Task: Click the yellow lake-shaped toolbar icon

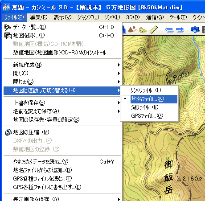Action: click(143, 30)
